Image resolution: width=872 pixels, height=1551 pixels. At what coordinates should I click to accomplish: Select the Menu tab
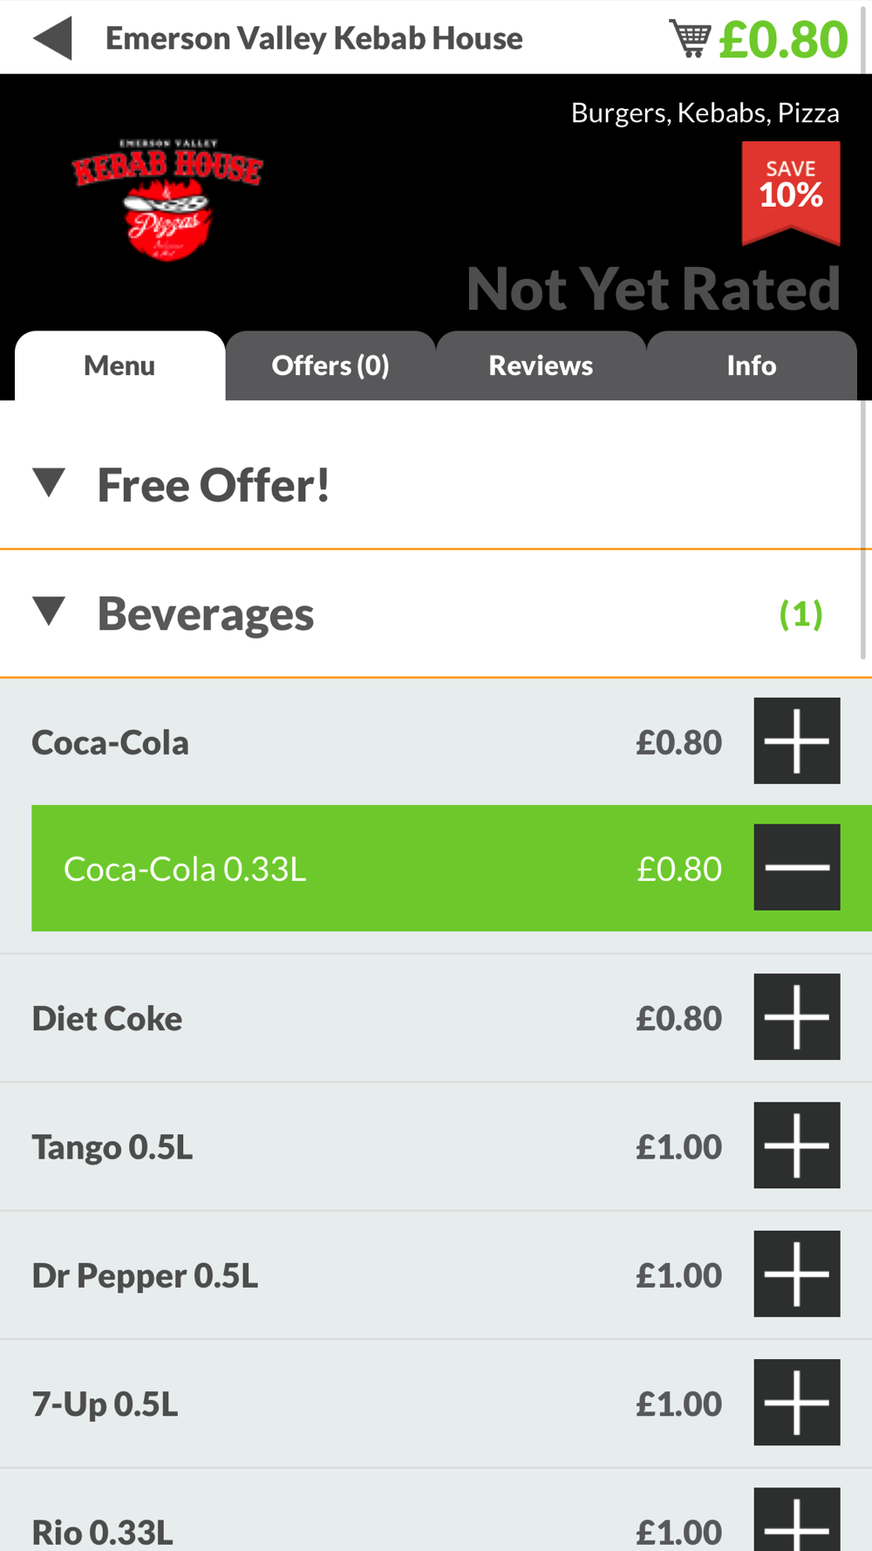[119, 366]
